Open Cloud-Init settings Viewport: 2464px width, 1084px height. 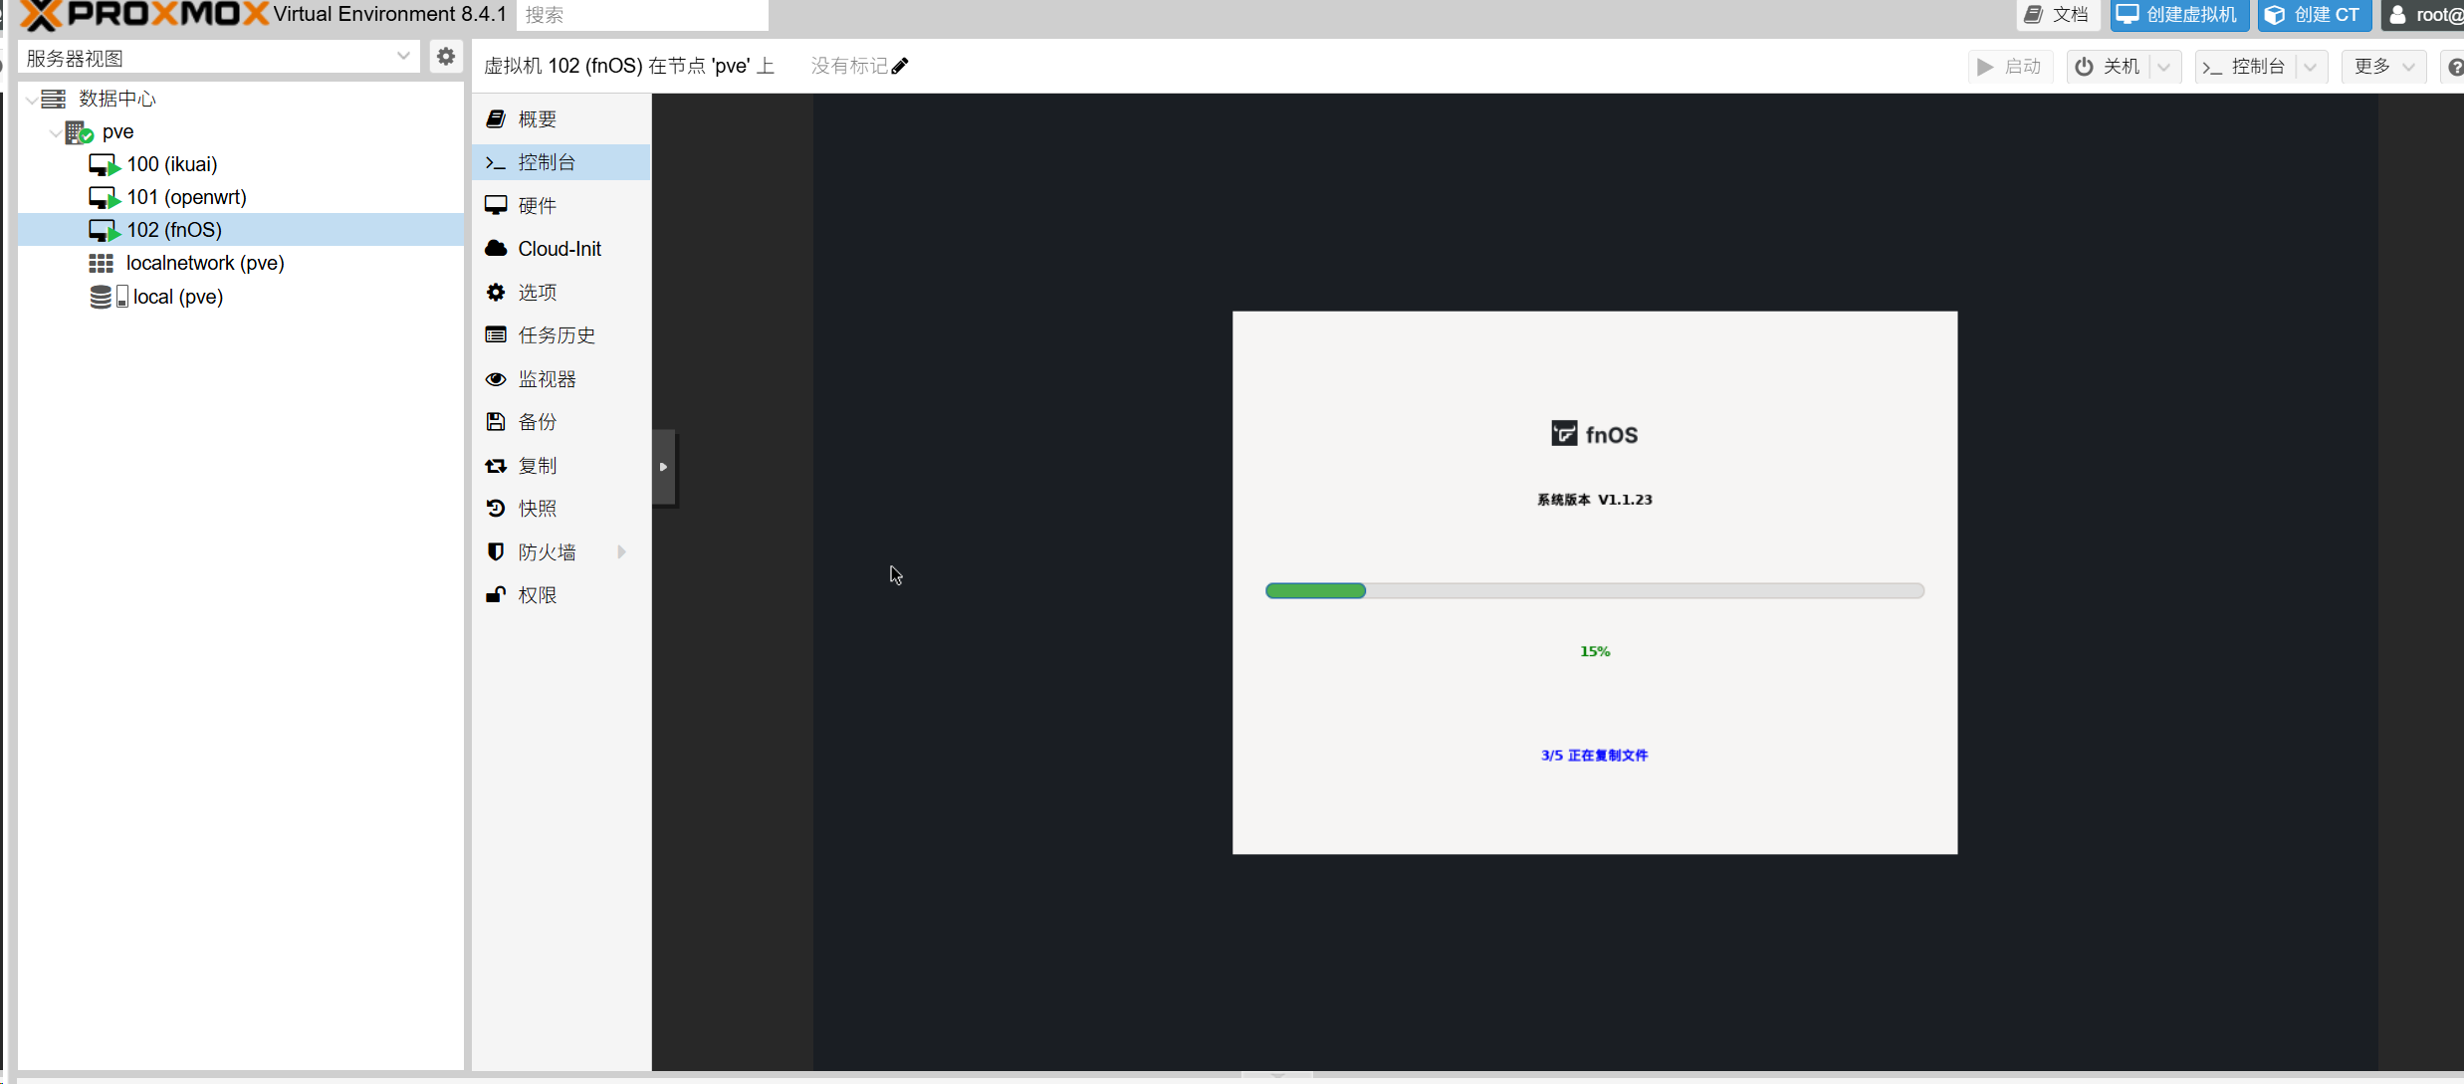(559, 249)
